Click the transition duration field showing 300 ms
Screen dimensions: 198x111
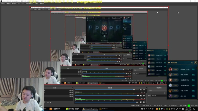(x=159, y=96)
